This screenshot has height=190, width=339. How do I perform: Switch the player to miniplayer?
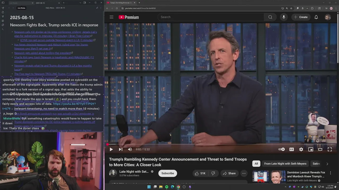click(311, 149)
